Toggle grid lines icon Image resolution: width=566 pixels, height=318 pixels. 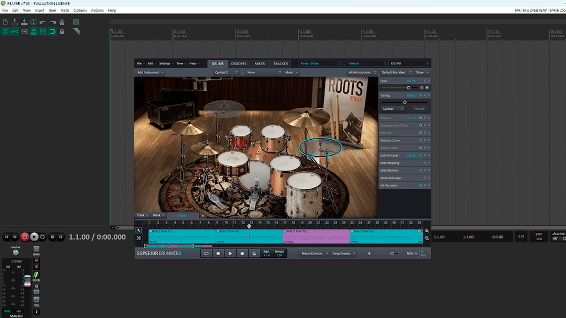pos(43,31)
